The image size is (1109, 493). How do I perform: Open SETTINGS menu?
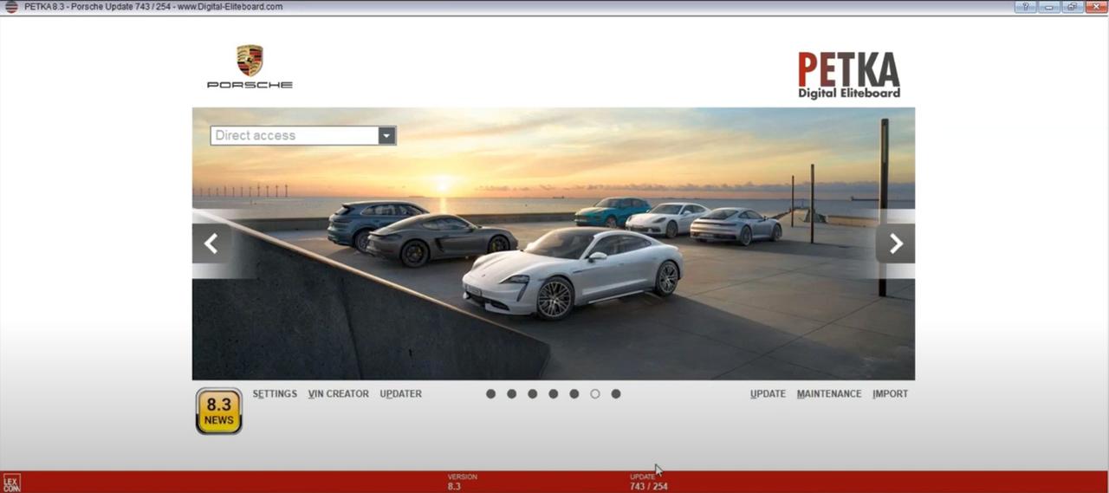275,393
